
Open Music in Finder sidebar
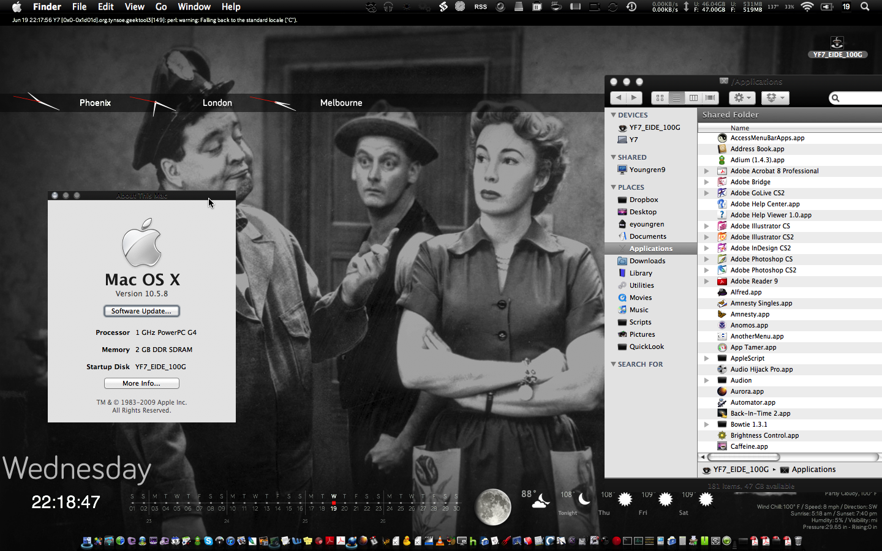[x=650, y=310]
